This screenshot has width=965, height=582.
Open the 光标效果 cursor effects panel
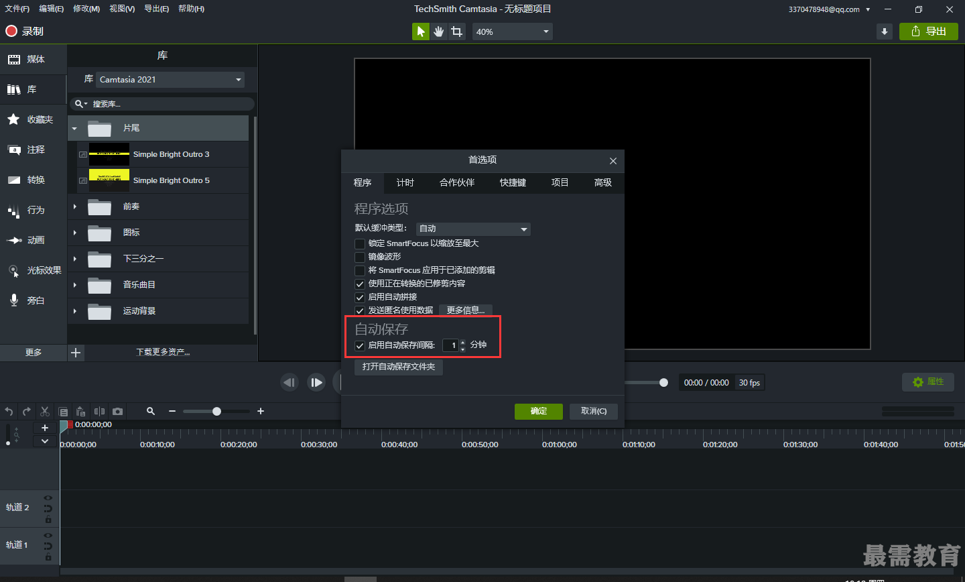pos(34,270)
